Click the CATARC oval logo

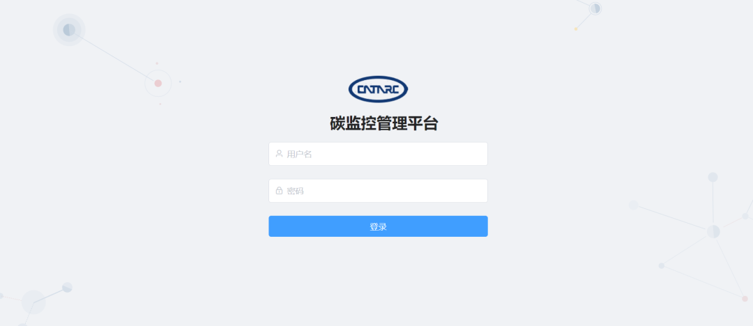pyautogui.click(x=378, y=89)
